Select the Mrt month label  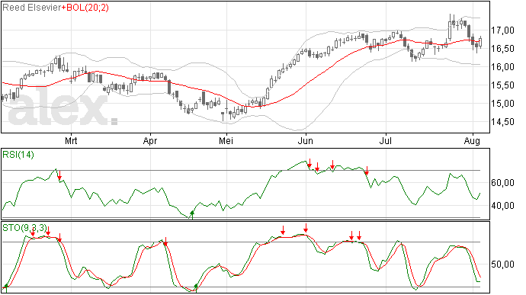[71, 140]
